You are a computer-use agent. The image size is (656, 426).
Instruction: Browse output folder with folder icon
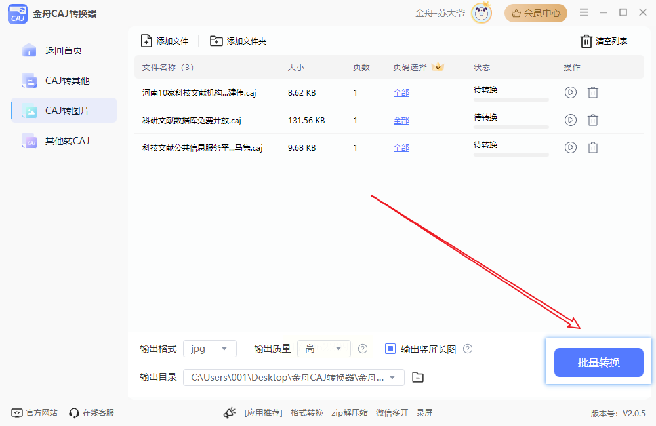(417, 378)
